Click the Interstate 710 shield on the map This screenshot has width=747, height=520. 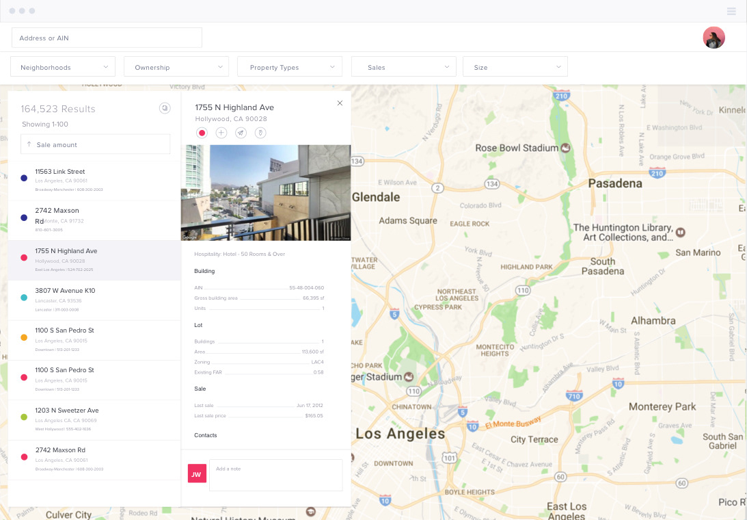[x=574, y=395]
